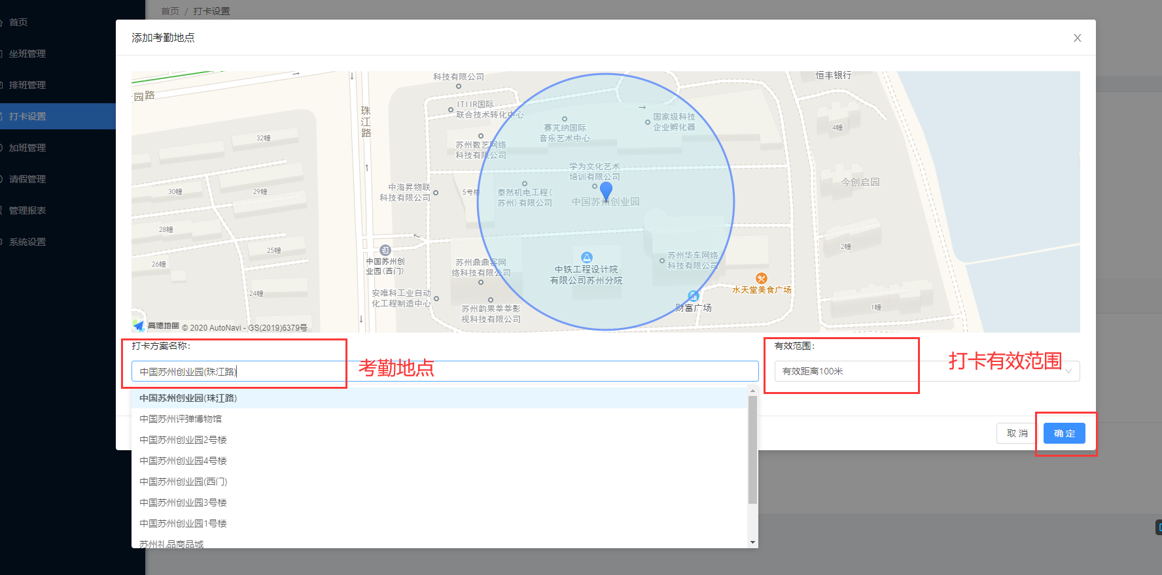Image resolution: width=1162 pixels, height=575 pixels.
Task: Click 恒丰银行 label on map
Action: [x=834, y=76]
